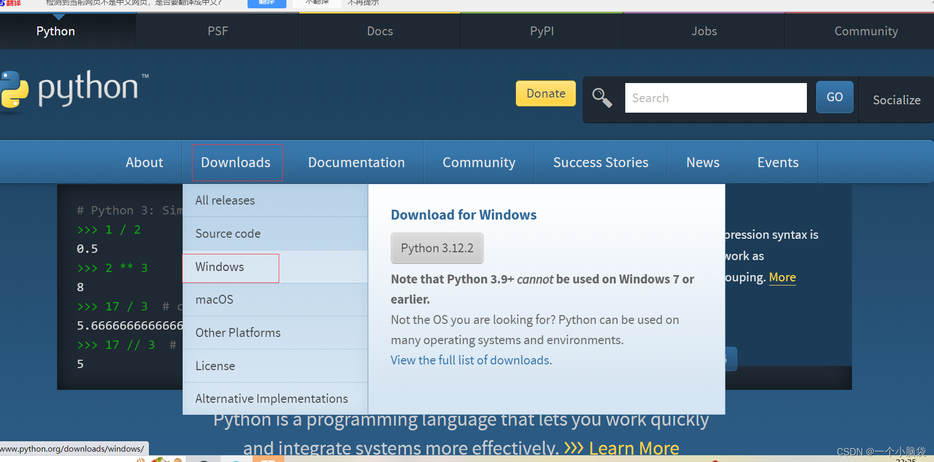
Task: Focus the Search input field
Action: 716,98
